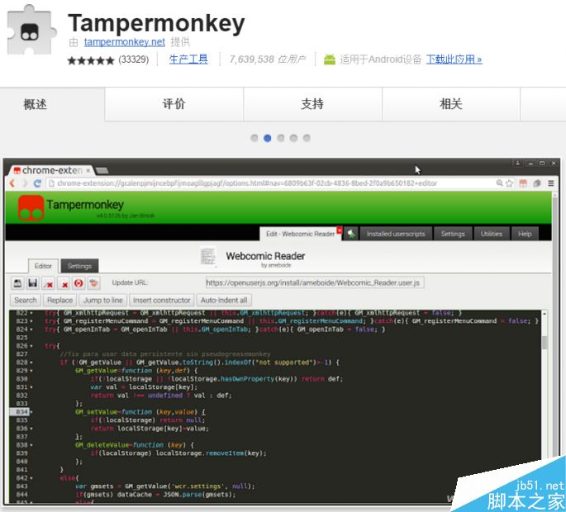
Task: Click the plain red X toolbar icon
Action: (x=64, y=283)
